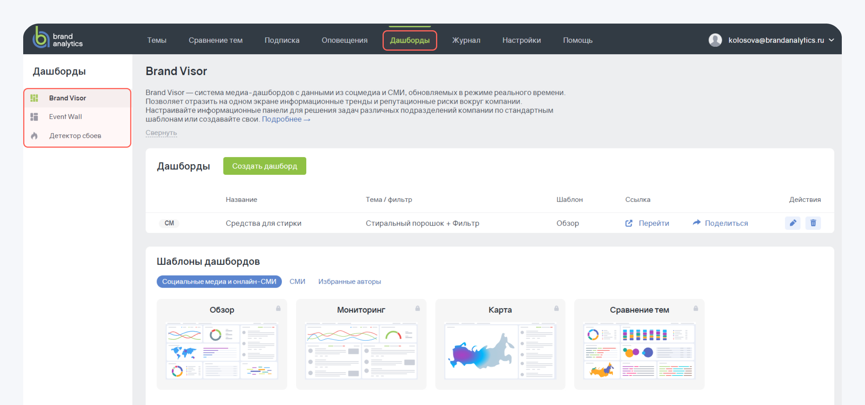Open Детектор сбоев in sidebar

click(x=75, y=136)
